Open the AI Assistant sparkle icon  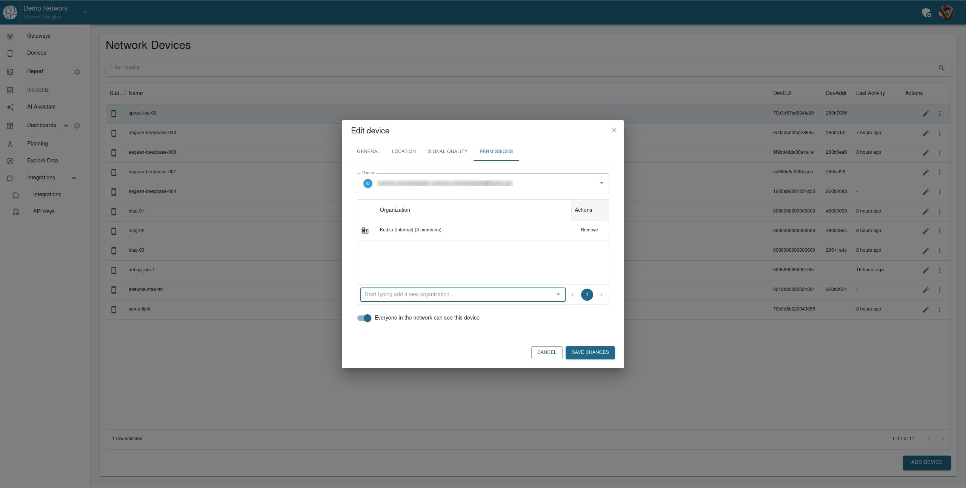click(x=10, y=107)
